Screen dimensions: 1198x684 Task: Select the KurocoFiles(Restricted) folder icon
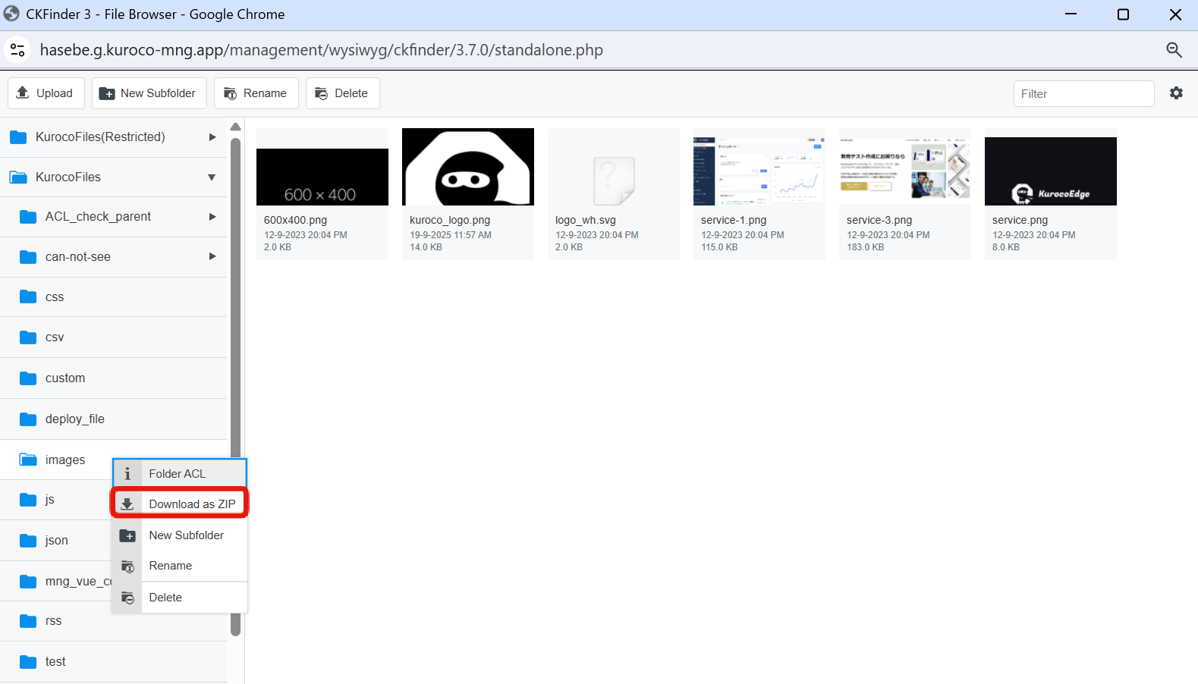[x=18, y=137]
